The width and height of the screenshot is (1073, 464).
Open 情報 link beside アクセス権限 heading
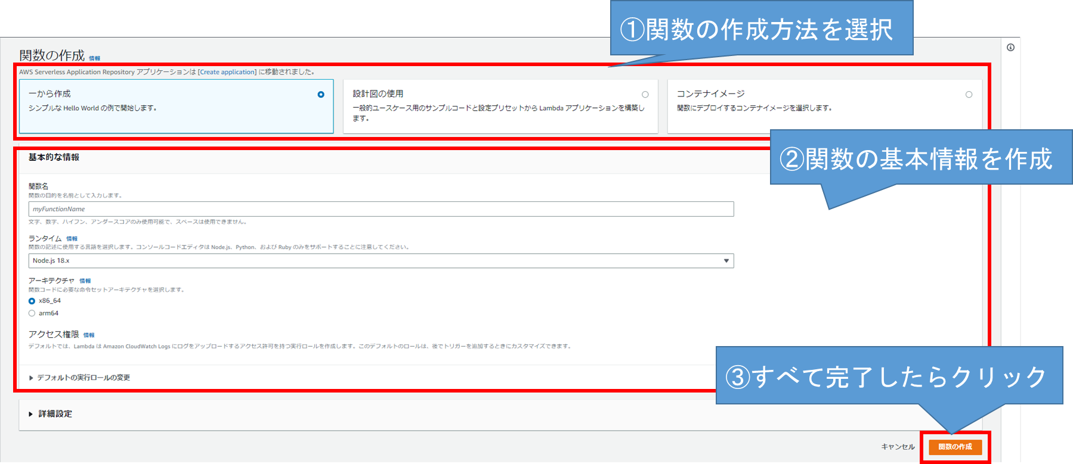pos(89,335)
